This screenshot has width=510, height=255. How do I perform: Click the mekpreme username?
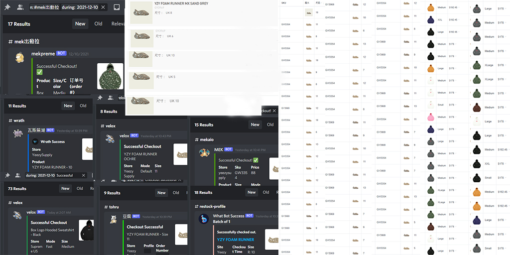pos(43,54)
